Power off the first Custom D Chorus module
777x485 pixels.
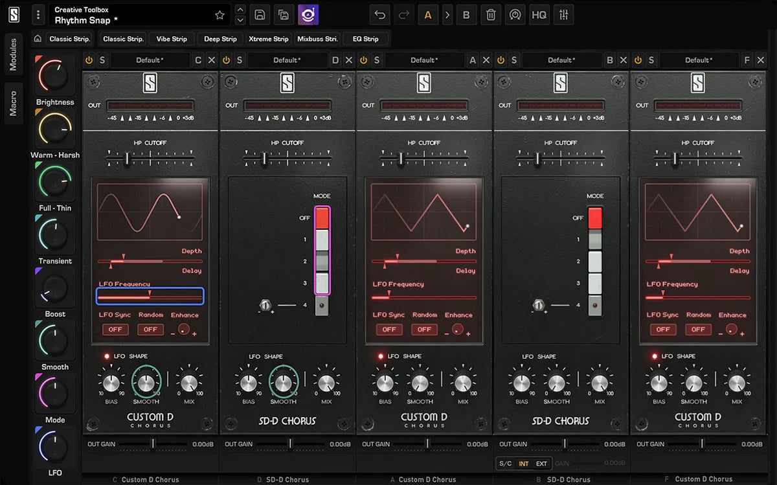pos(89,60)
